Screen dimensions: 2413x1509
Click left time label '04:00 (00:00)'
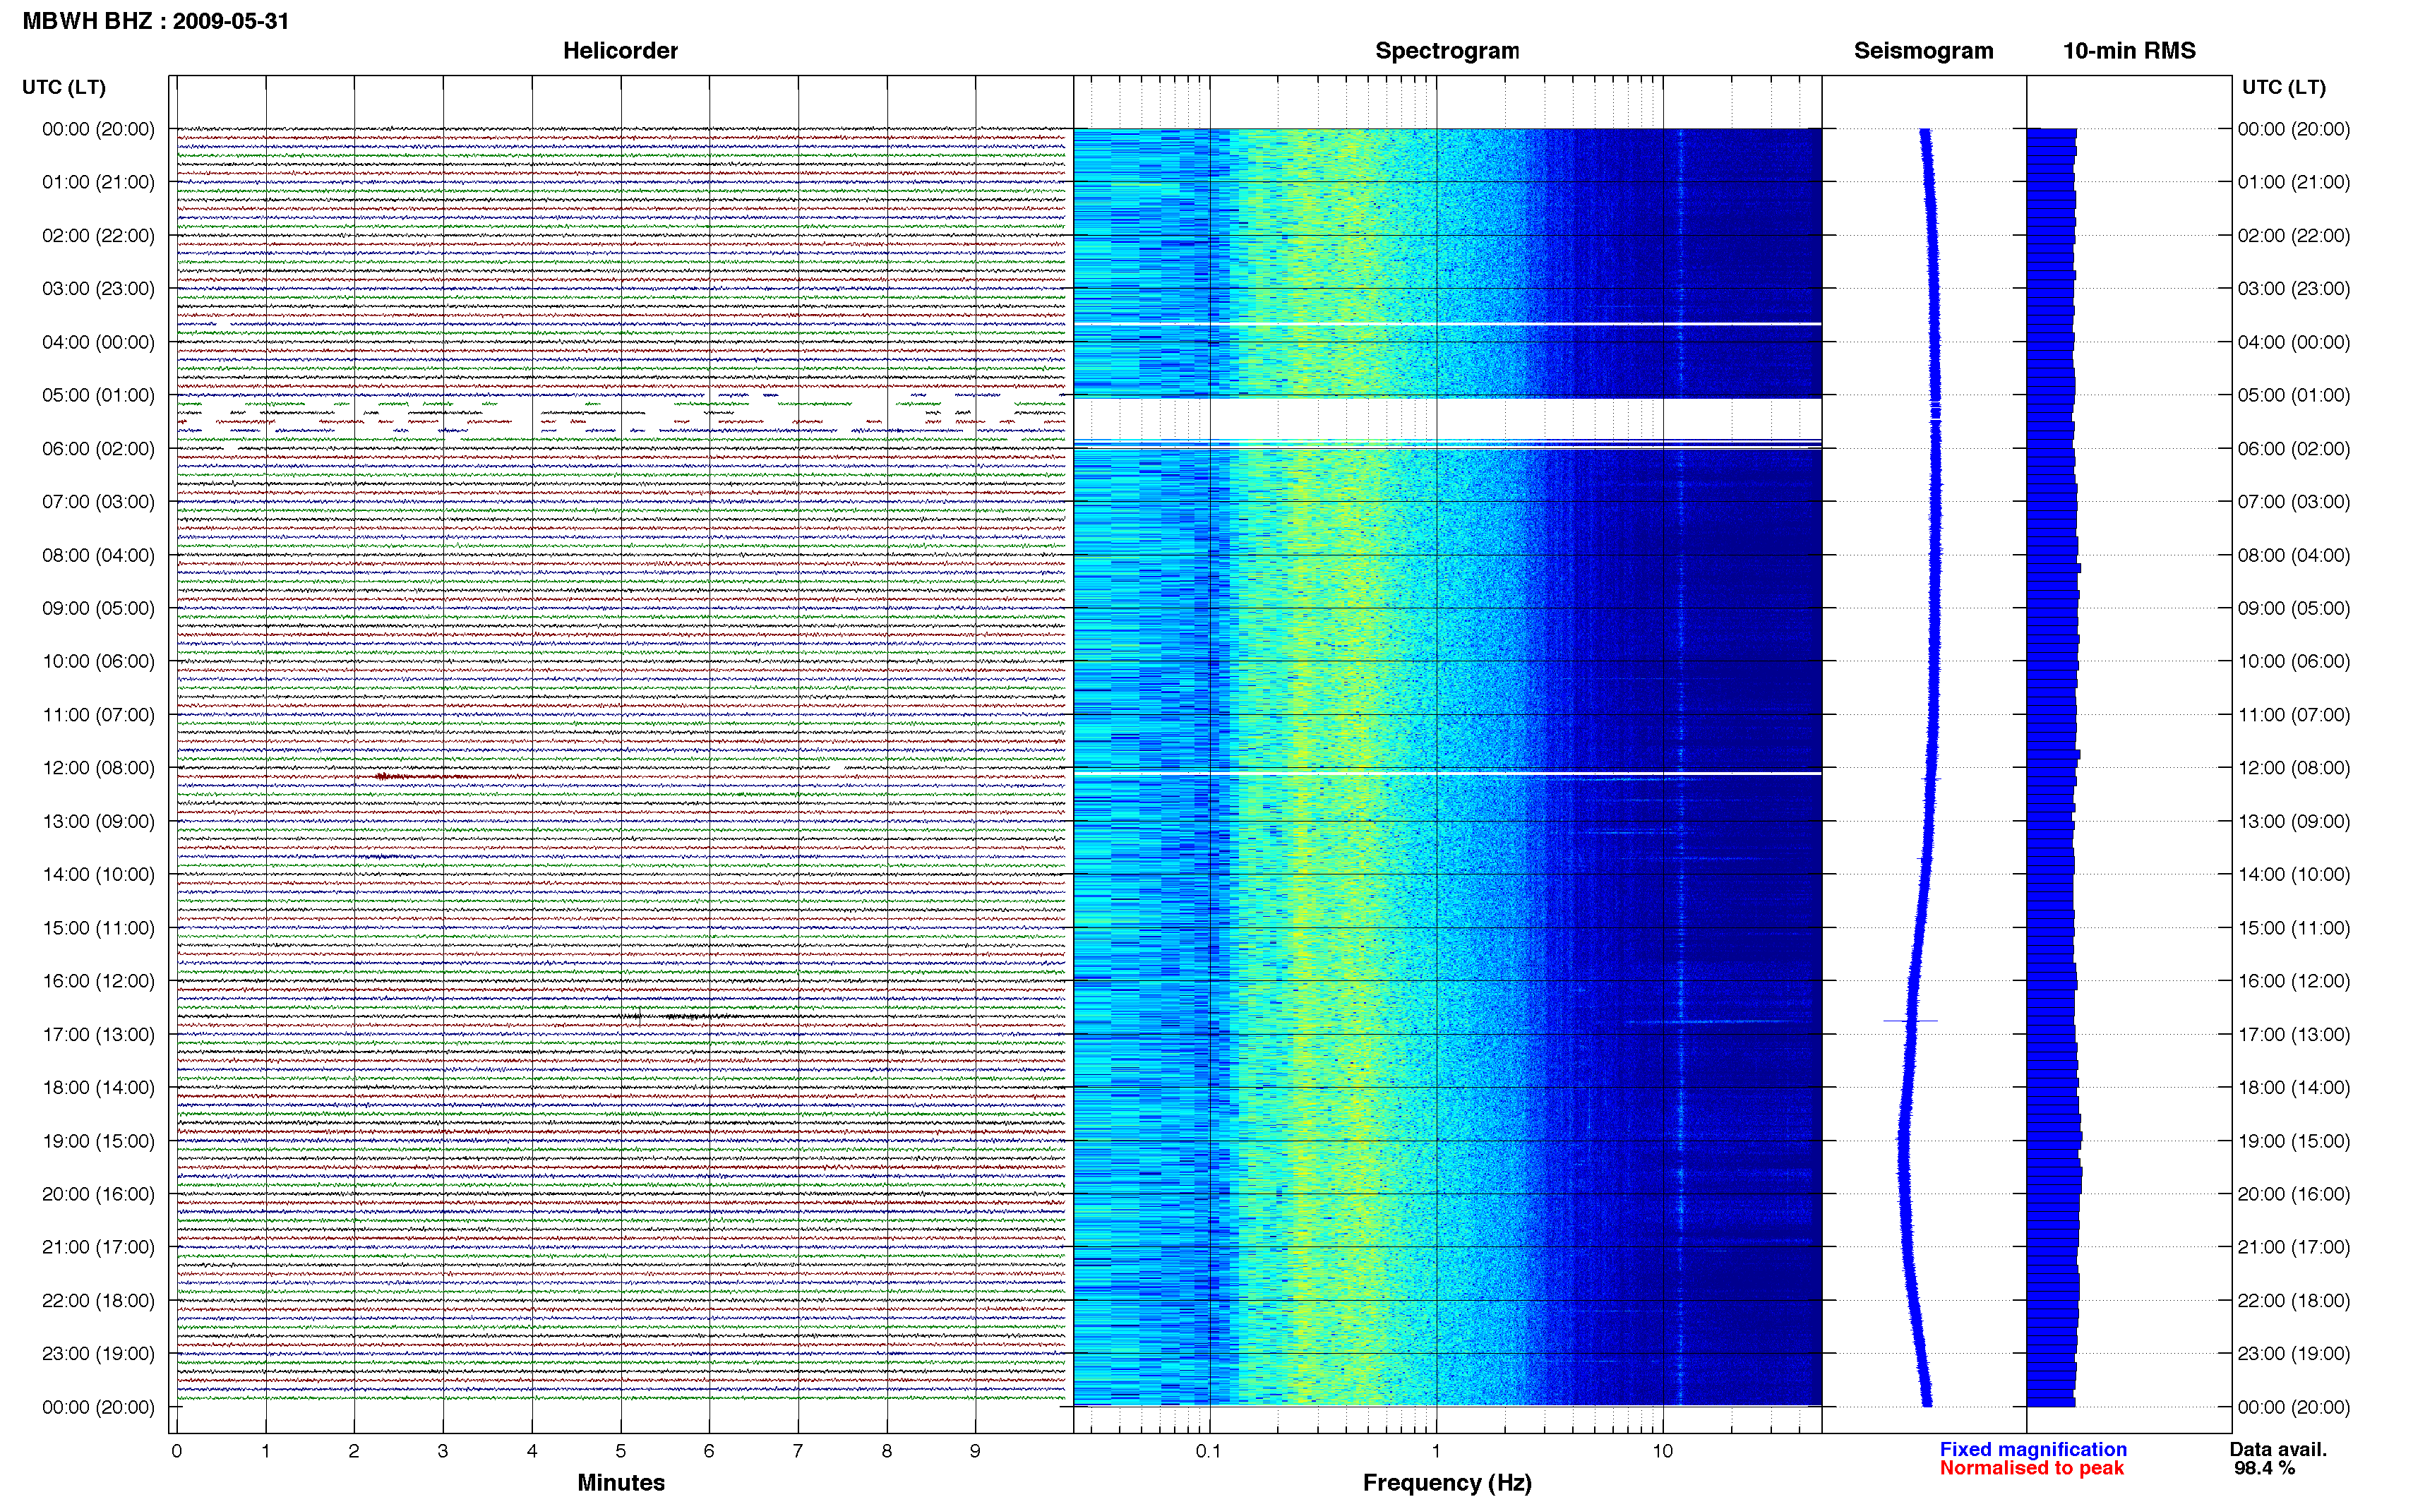98,342
